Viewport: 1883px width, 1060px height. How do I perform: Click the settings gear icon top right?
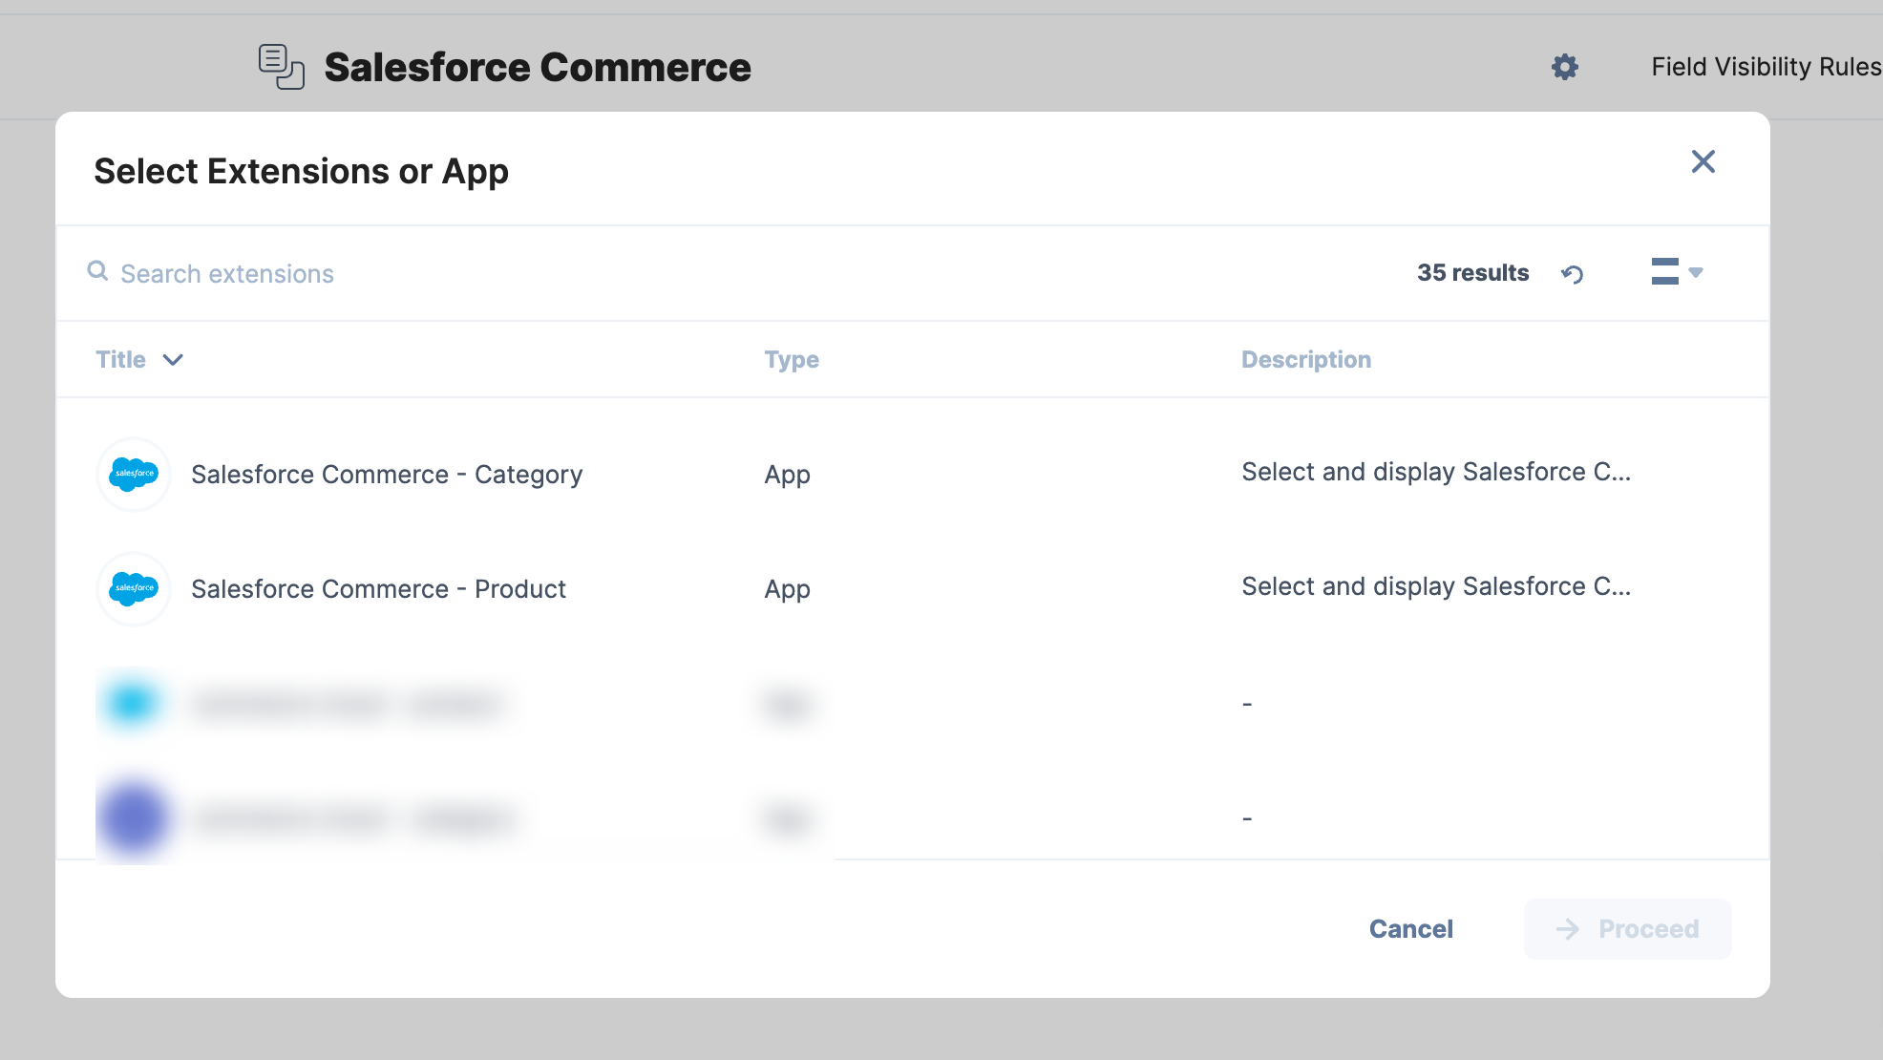pyautogui.click(x=1563, y=67)
